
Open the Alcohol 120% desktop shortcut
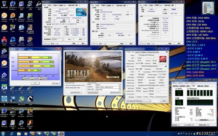[4, 41]
